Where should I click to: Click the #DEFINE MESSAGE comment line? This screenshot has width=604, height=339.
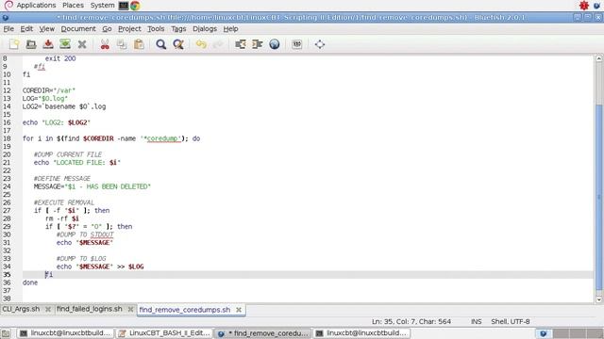pos(62,178)
